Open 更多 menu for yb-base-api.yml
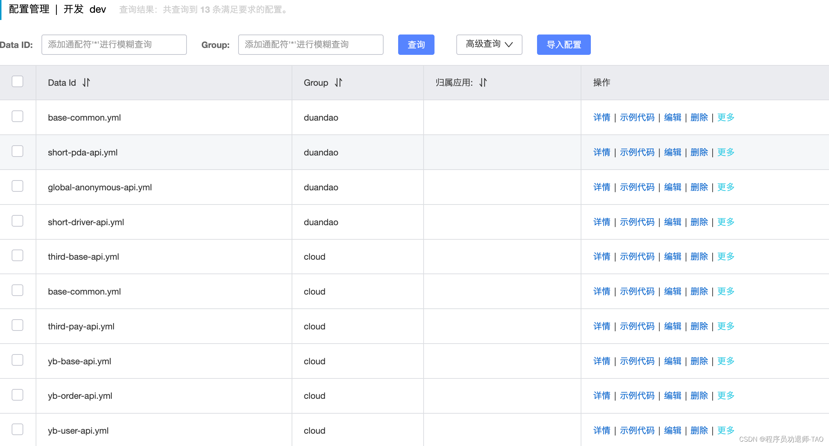 726,361
